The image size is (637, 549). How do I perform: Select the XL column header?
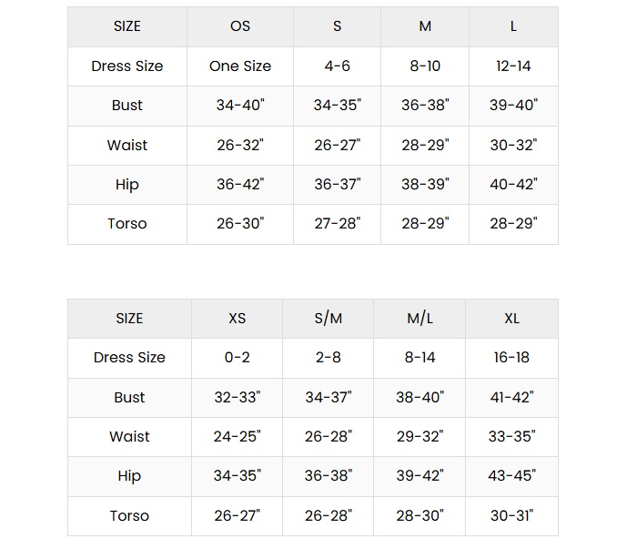(x=511, y=318)
